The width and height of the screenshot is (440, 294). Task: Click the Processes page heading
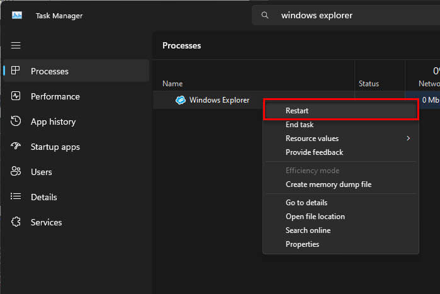tap(181, 45)
